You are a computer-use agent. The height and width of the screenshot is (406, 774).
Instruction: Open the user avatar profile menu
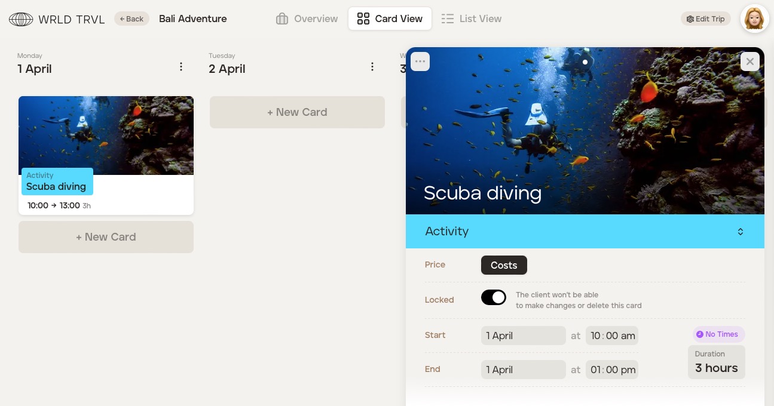[x=754, y=19]
